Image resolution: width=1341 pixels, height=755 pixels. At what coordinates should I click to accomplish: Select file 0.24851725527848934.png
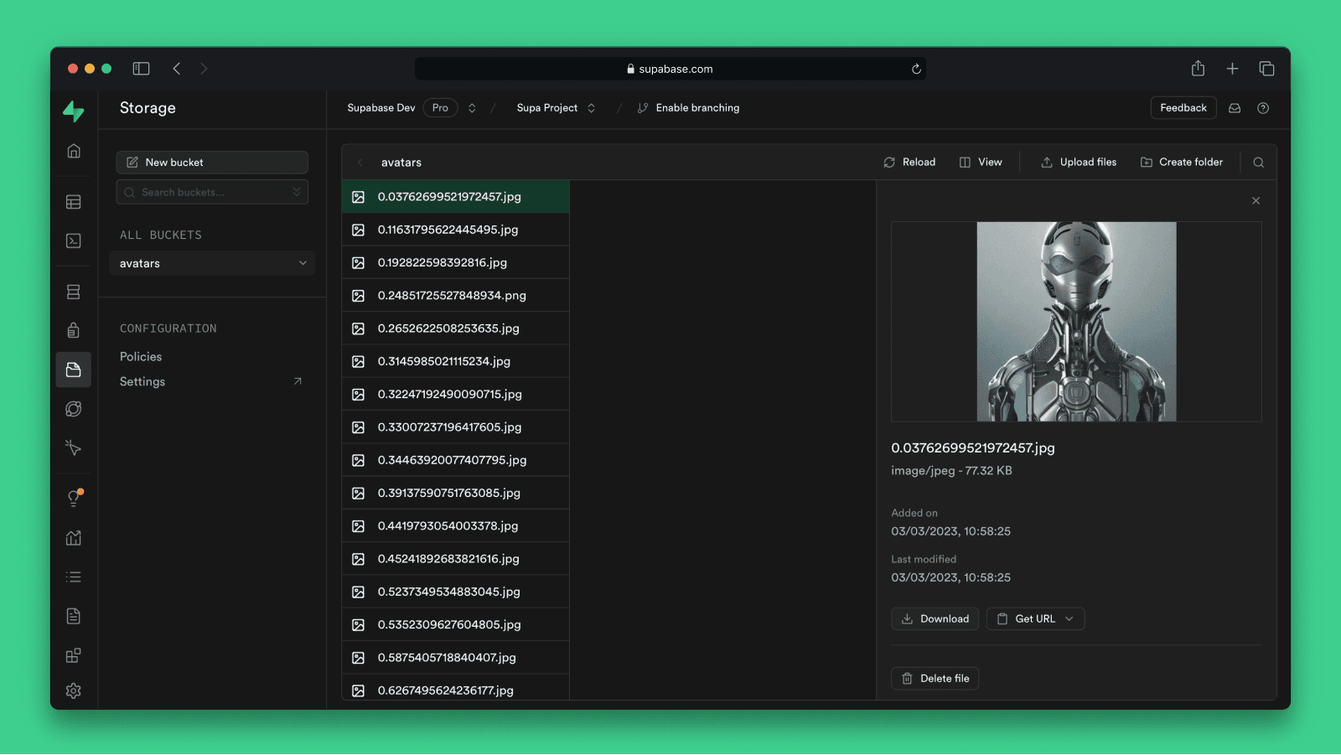tap(452, 296)
